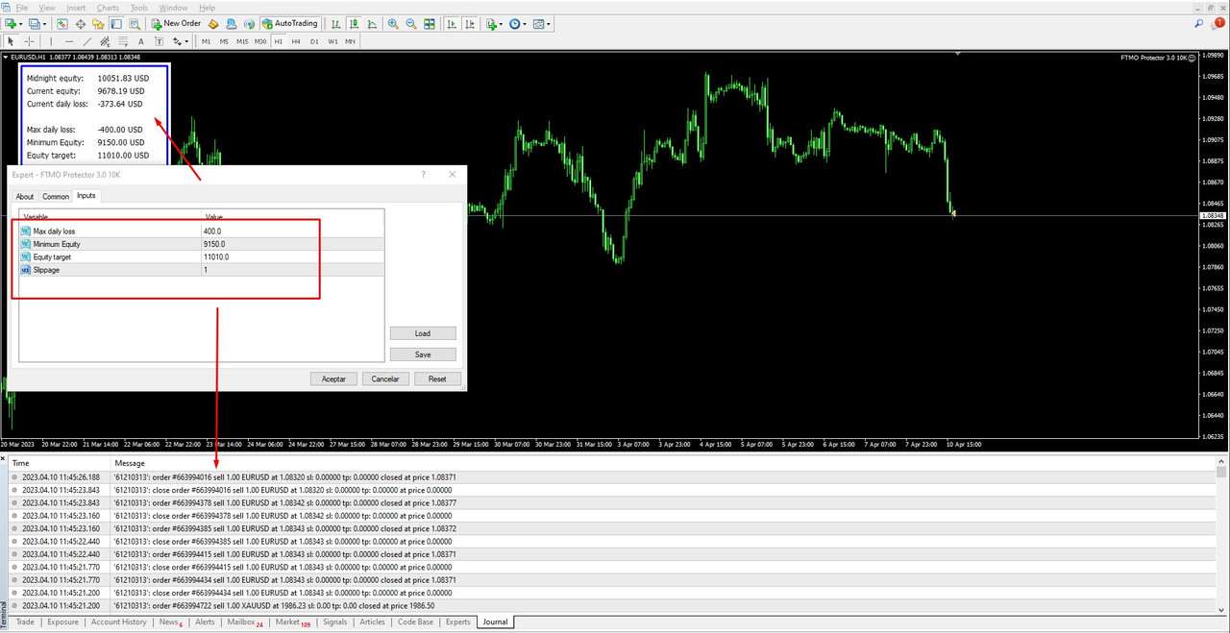Switch to the Account History terminal tab
The image size is (1230, 633).
coord(119,622)
